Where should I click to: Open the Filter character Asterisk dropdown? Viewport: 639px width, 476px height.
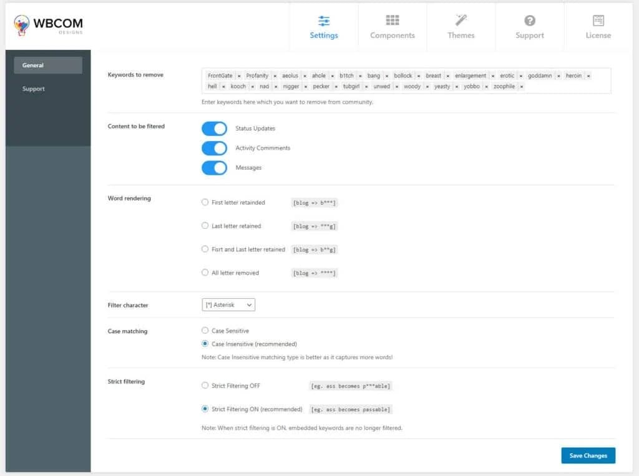pyautogui.click(x=228, y=305)
